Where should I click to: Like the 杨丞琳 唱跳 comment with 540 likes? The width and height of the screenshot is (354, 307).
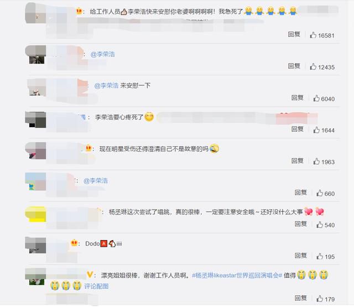(x=320, y=225)
